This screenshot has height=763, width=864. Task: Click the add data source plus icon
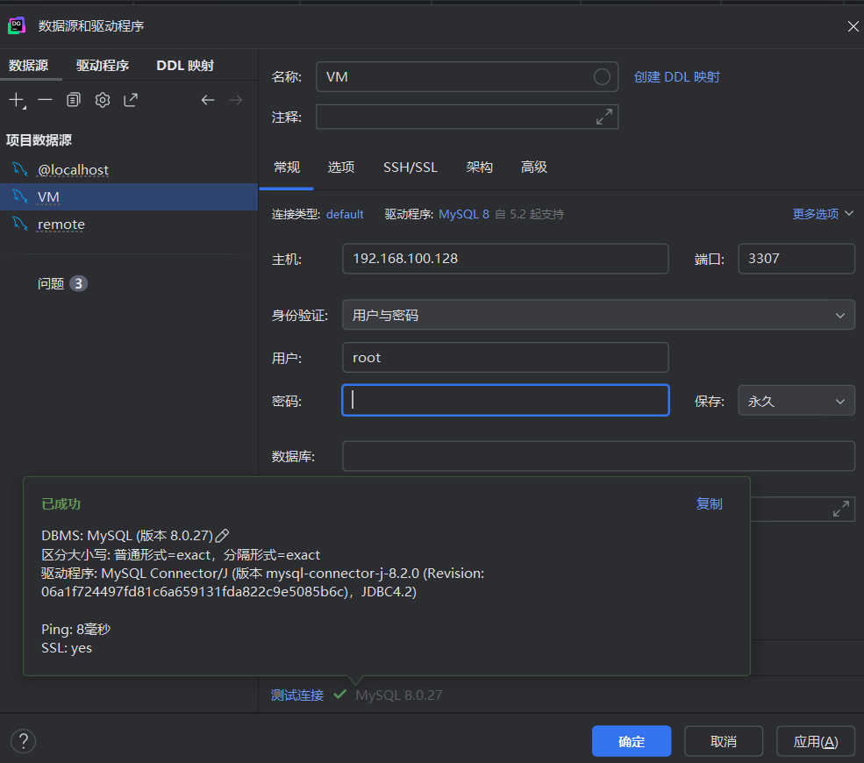(17, 100)
